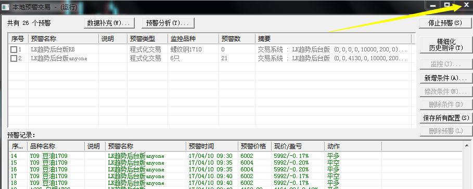Select record row 18 in warning records
473x189 pixels.
(x=235, y=183)
